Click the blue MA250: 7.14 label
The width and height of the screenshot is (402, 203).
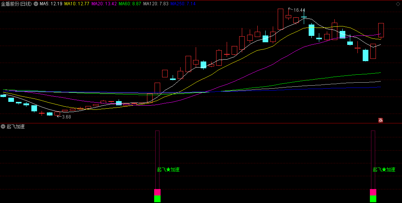(183, 4)
